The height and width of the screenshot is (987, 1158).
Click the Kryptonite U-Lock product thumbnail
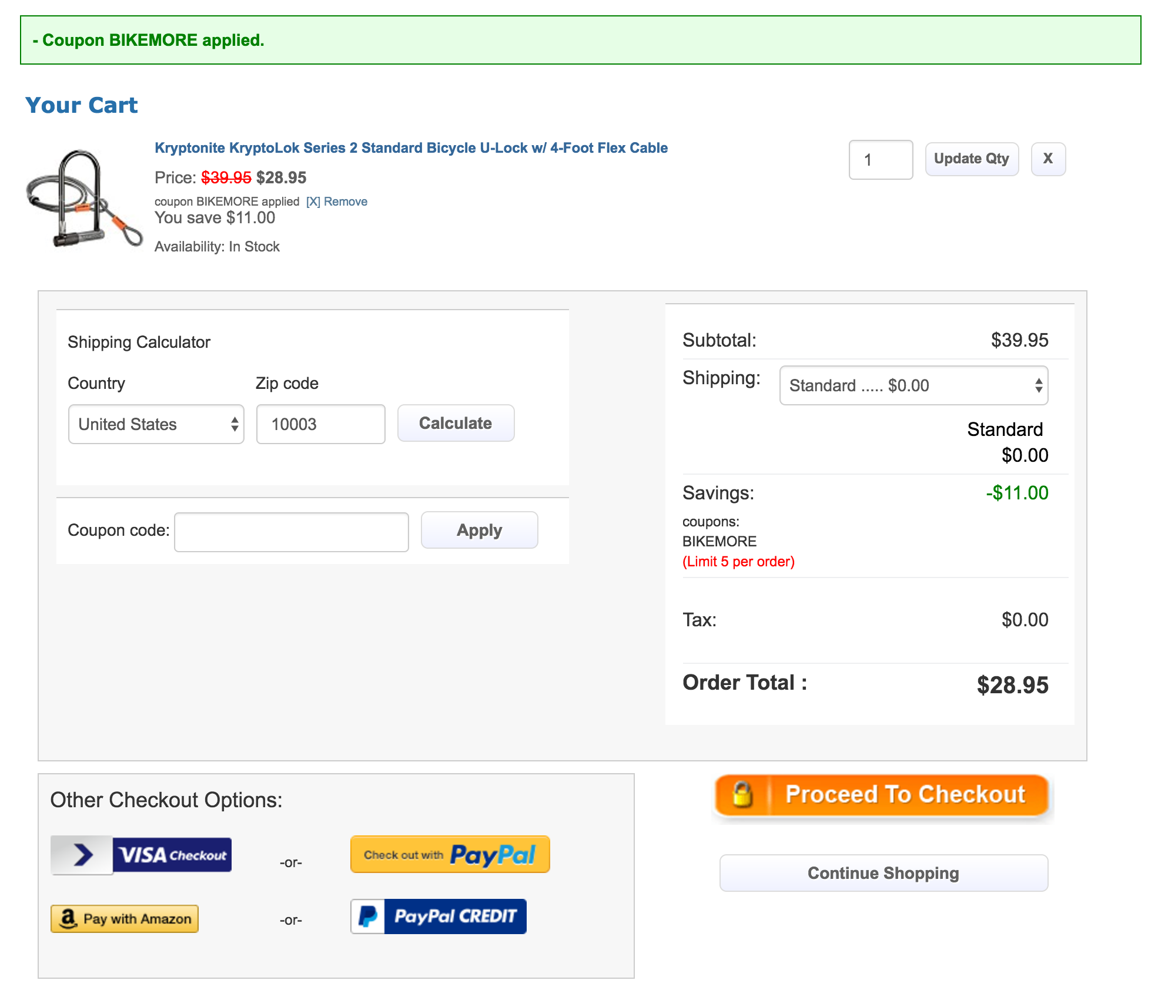(84, 199)
